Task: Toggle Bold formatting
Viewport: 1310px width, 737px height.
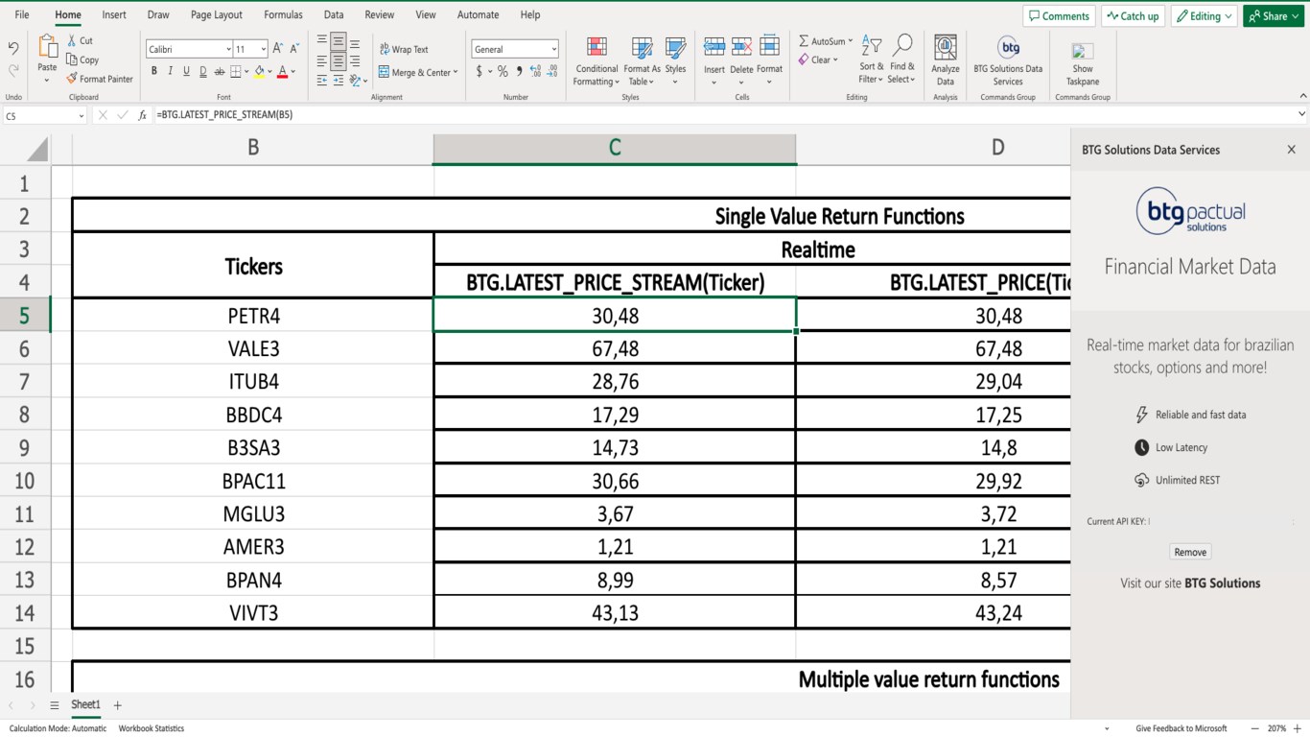Action: pos(153,71)
